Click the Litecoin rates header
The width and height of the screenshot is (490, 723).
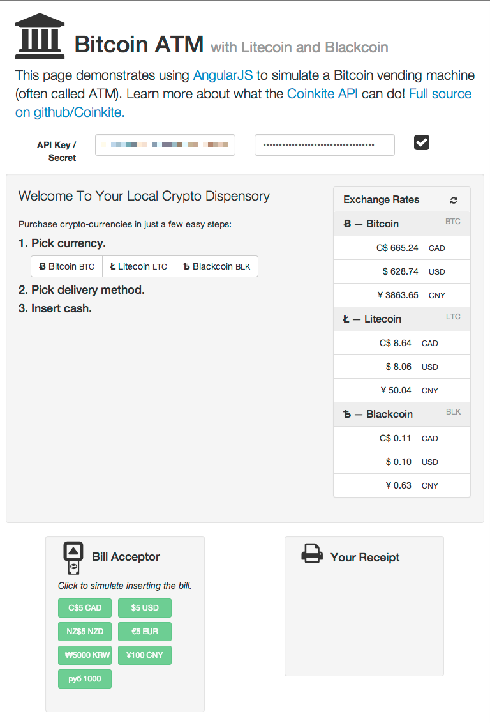coord(401,319)
